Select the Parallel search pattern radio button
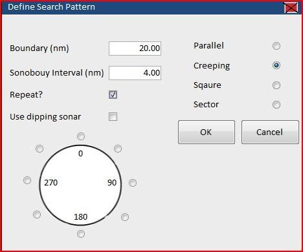 [276, 46]
